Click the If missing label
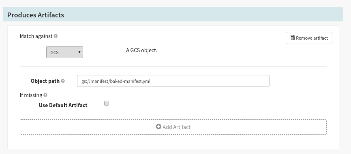The width and height of the screenshot is (351, 154). click(x=31, y=95)
